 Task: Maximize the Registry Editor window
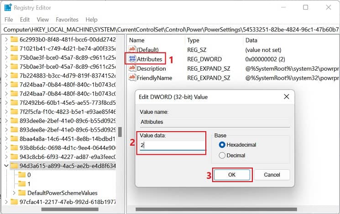click(305, 7)
